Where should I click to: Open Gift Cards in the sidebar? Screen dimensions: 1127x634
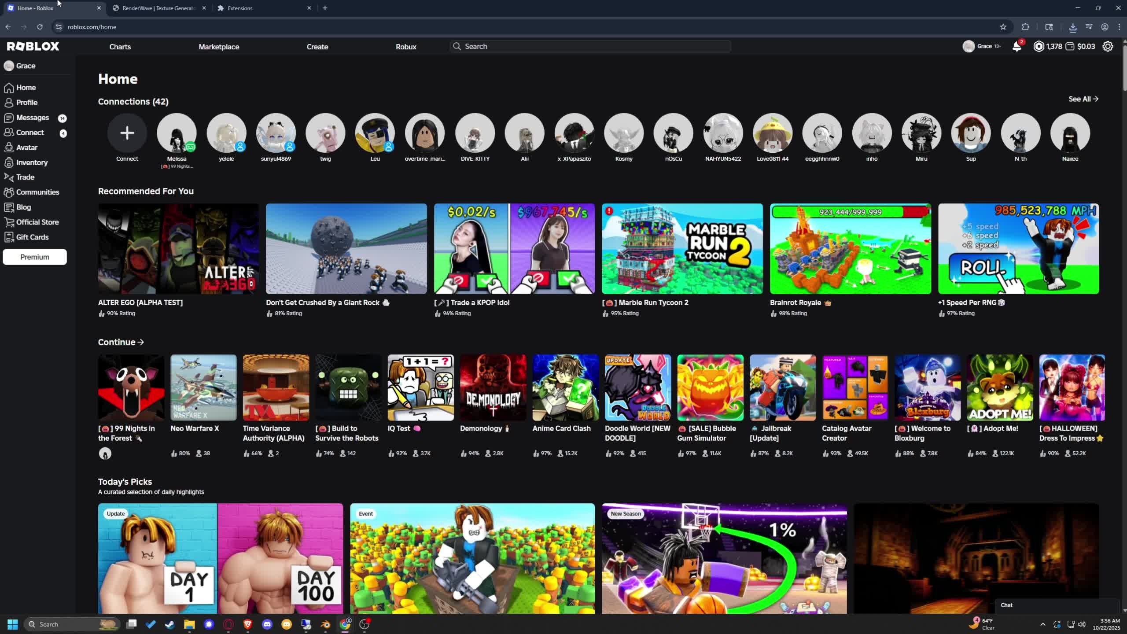pyautogui.click(x=32, y=237)
